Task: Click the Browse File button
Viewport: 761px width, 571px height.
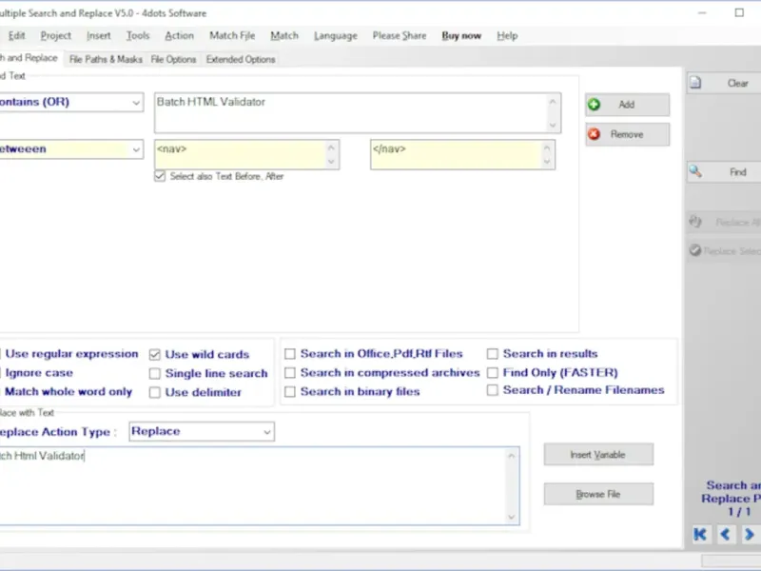Action: [598, 495]
